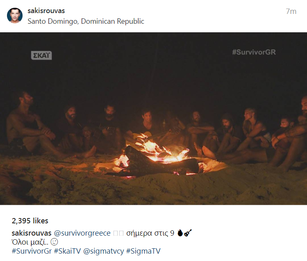Open the @sigmatvcy mention
Viewport: 307px width, 261px height.
pyautogui.click(x=104, y=251)
